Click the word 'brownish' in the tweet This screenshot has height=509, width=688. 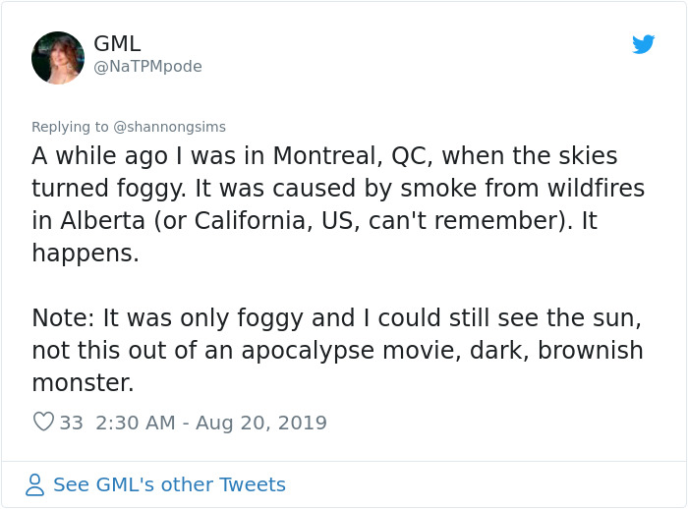coord(588,350)
